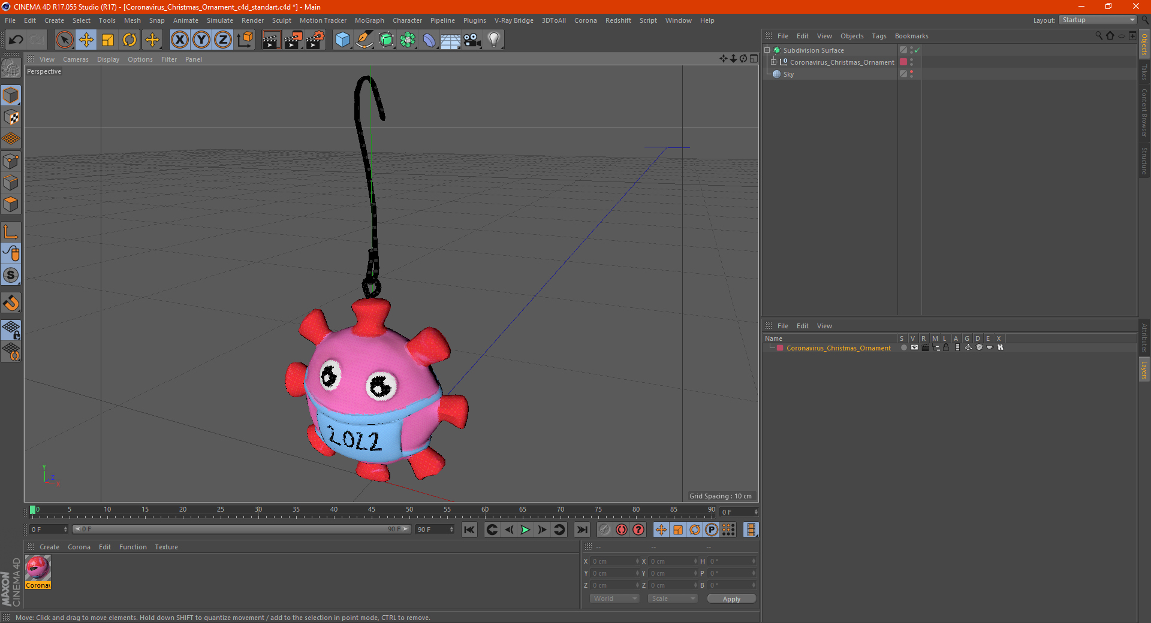
Task: Toggle Autokeying button
Action: (622, 530)
